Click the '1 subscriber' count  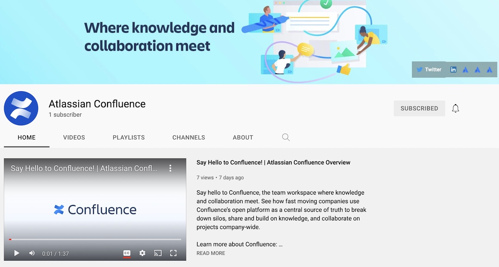pos(65,115)
